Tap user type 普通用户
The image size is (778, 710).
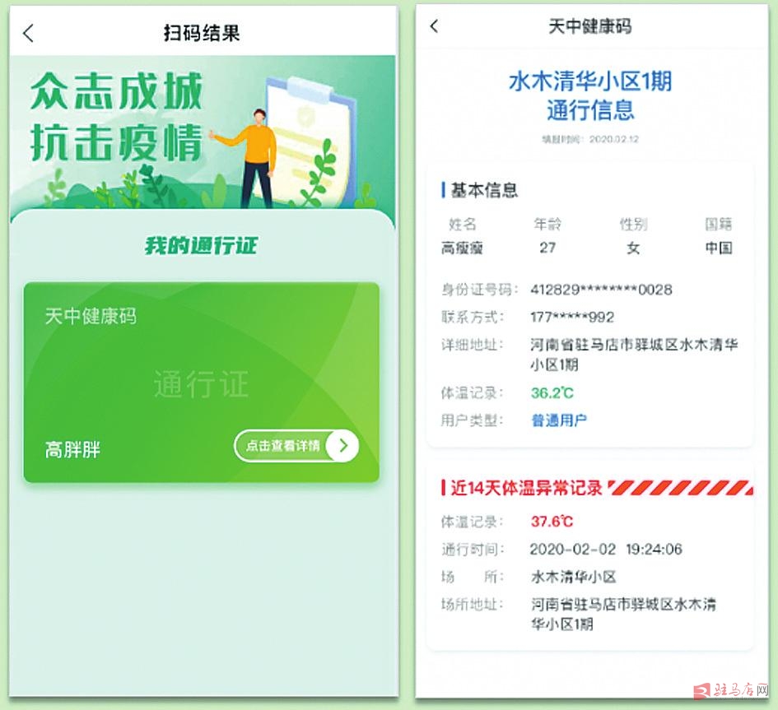coord(559,420)
